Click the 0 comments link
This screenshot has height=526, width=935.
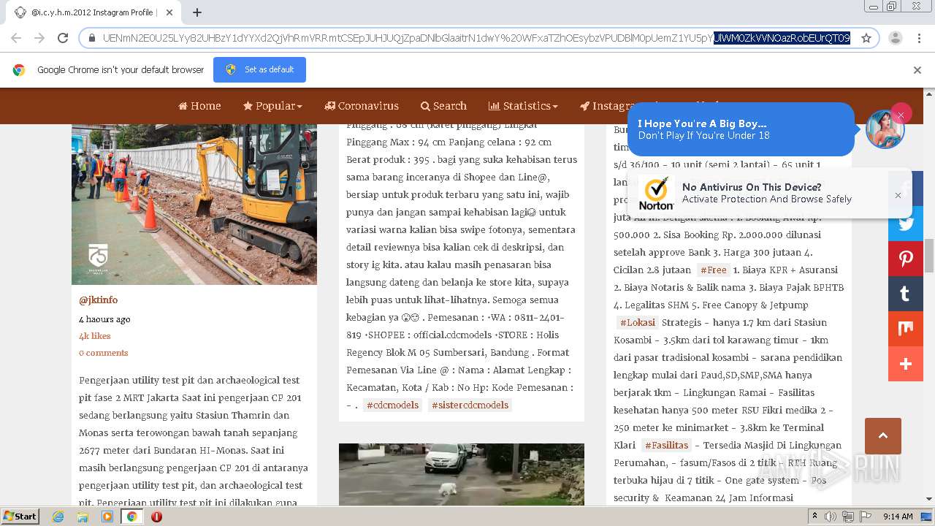tap(103, 353)
